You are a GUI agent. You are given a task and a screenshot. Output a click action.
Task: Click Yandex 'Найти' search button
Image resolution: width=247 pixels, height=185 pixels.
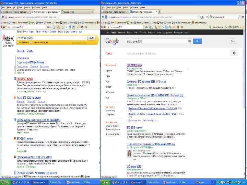[x=91, y=38]
